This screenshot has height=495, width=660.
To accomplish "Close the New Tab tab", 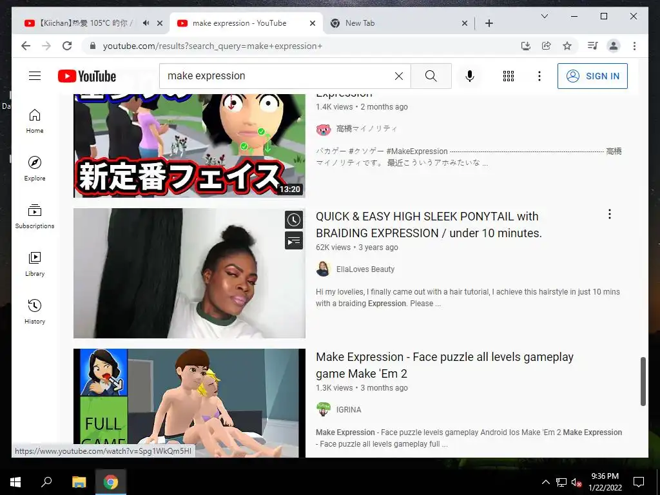I will (x=464, y=23).
